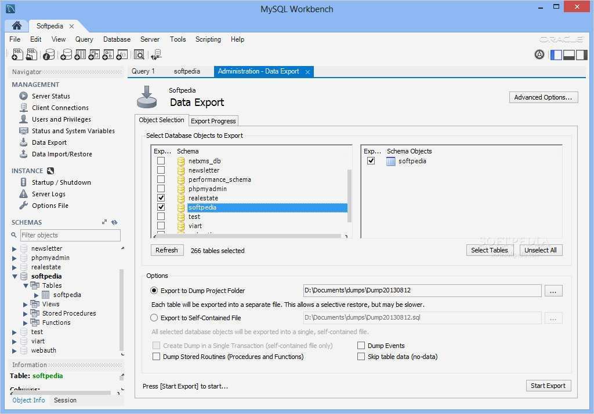Open Users and Privileges
This screenshot has width=594, height=414.
pyautogui.click(x=61, y=119)
